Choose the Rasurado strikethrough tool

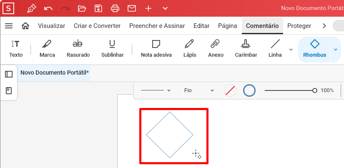[x=78, y=49]
